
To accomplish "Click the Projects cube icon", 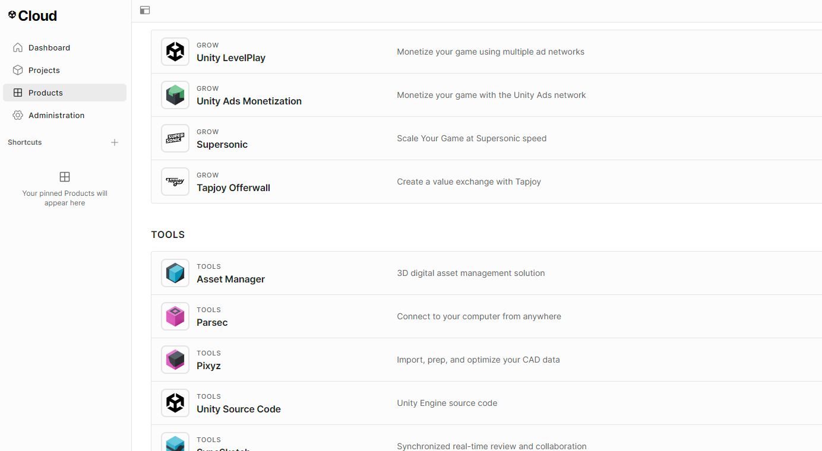I will (x=18, y=70).
